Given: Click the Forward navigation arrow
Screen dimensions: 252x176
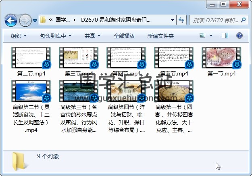Looking at the screenshot, I should point(25,20).
